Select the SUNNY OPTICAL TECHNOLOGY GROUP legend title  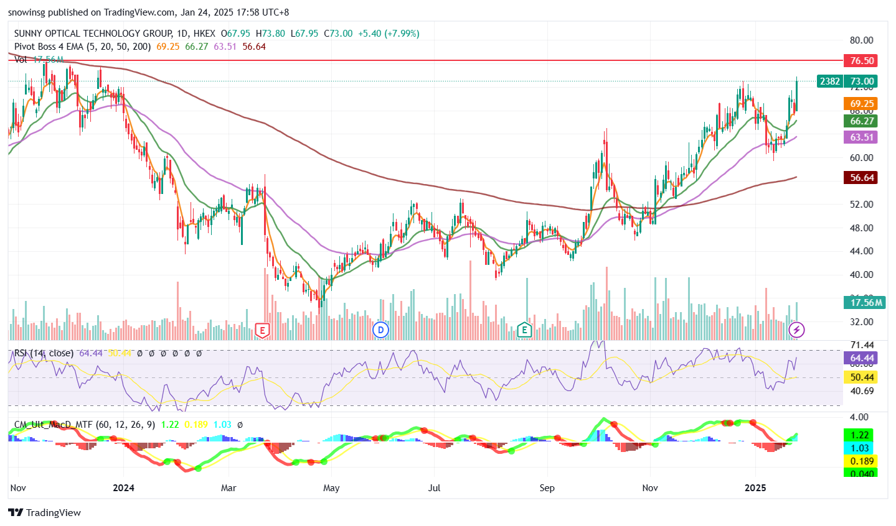[115, 34]
